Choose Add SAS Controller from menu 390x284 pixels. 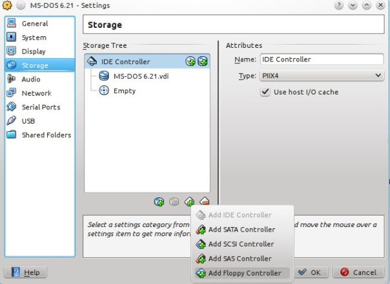242,259
